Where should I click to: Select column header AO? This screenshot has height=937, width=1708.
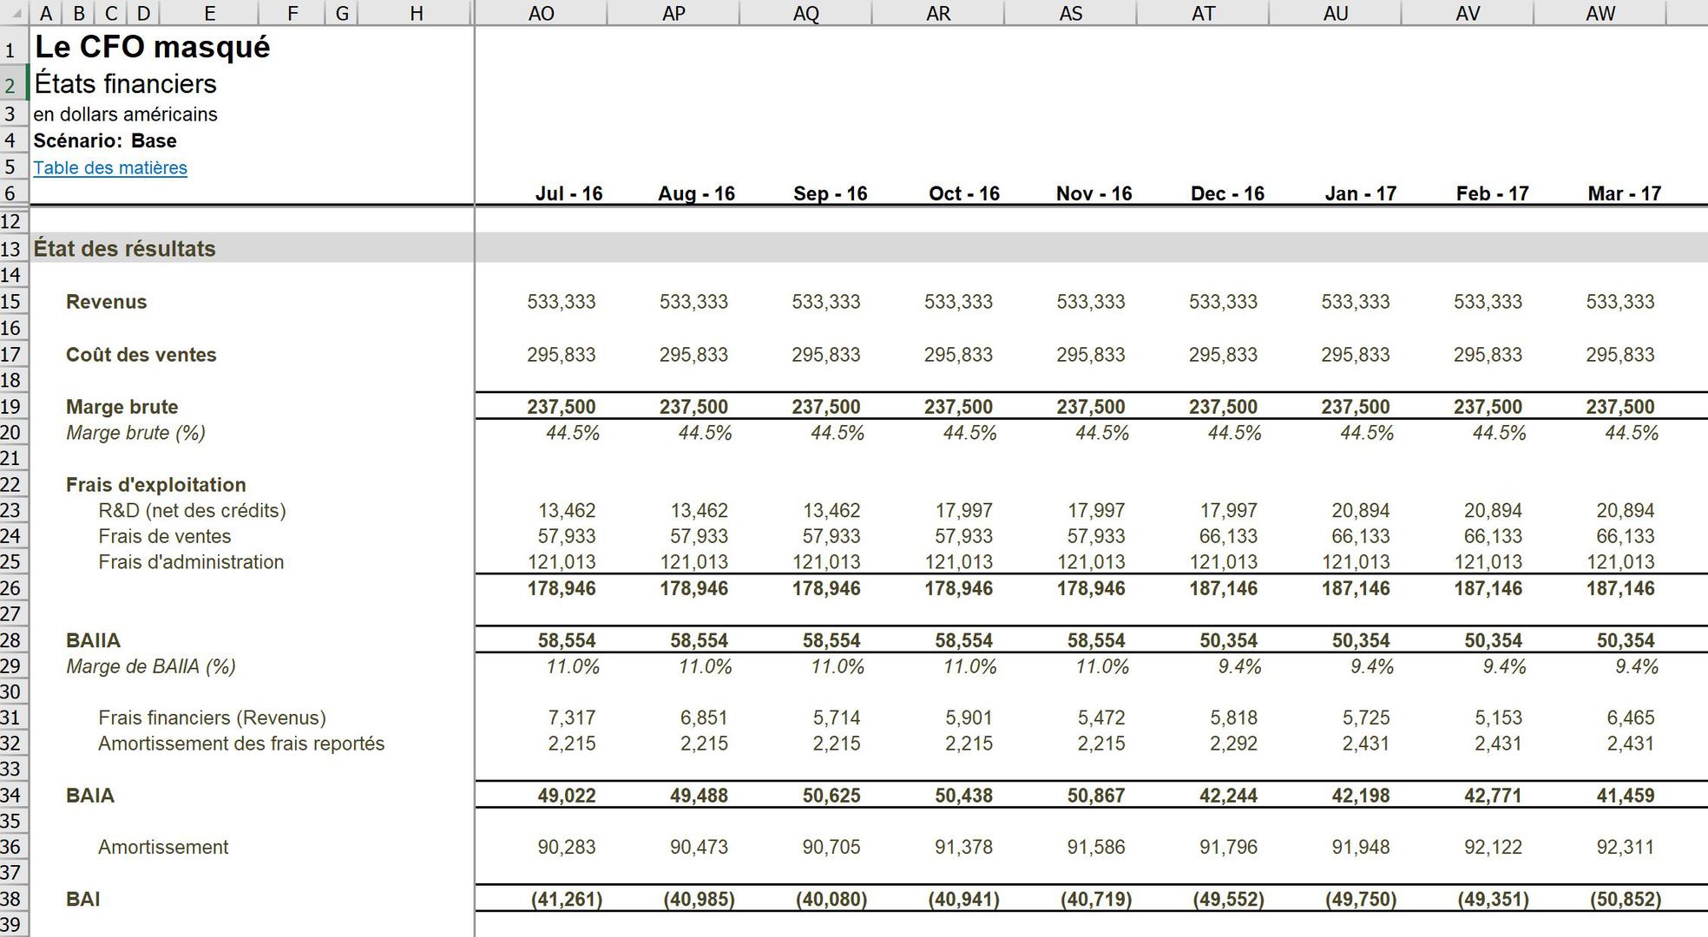pyautogui.click(x=542, y=13)
